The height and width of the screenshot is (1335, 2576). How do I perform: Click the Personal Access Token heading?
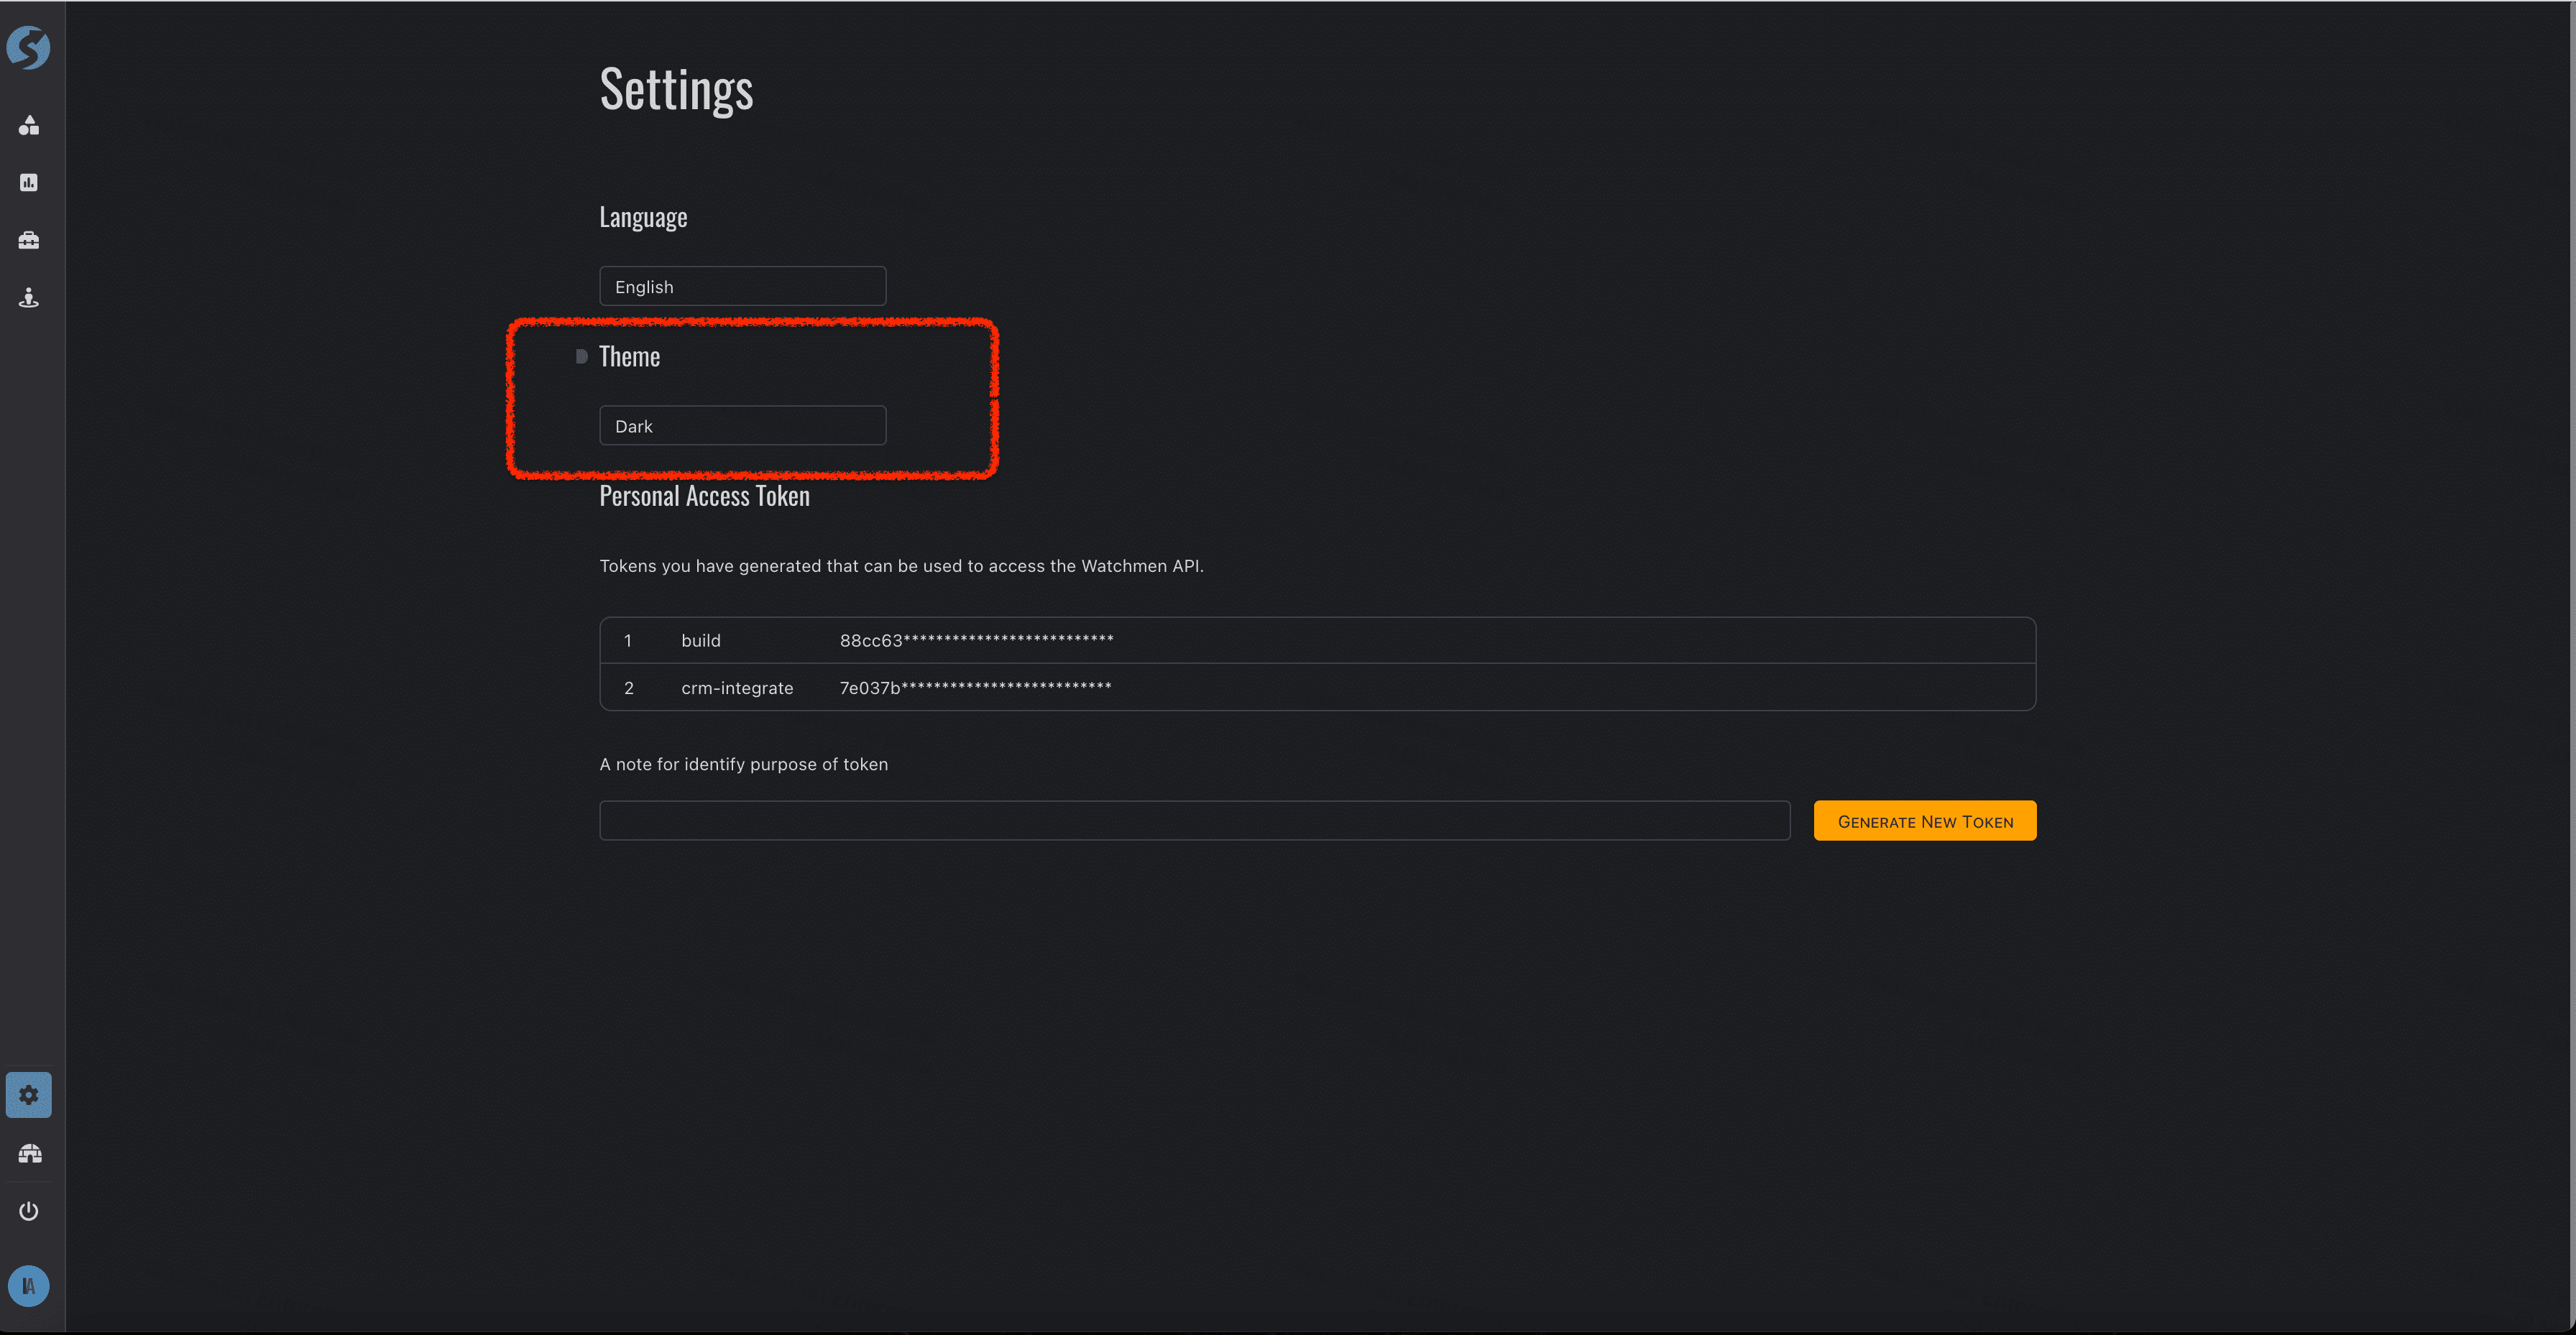tap(704, 496)
